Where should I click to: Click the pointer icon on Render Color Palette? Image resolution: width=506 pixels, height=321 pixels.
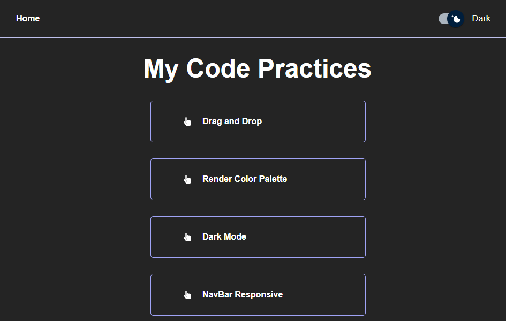[x=187, y=179]
